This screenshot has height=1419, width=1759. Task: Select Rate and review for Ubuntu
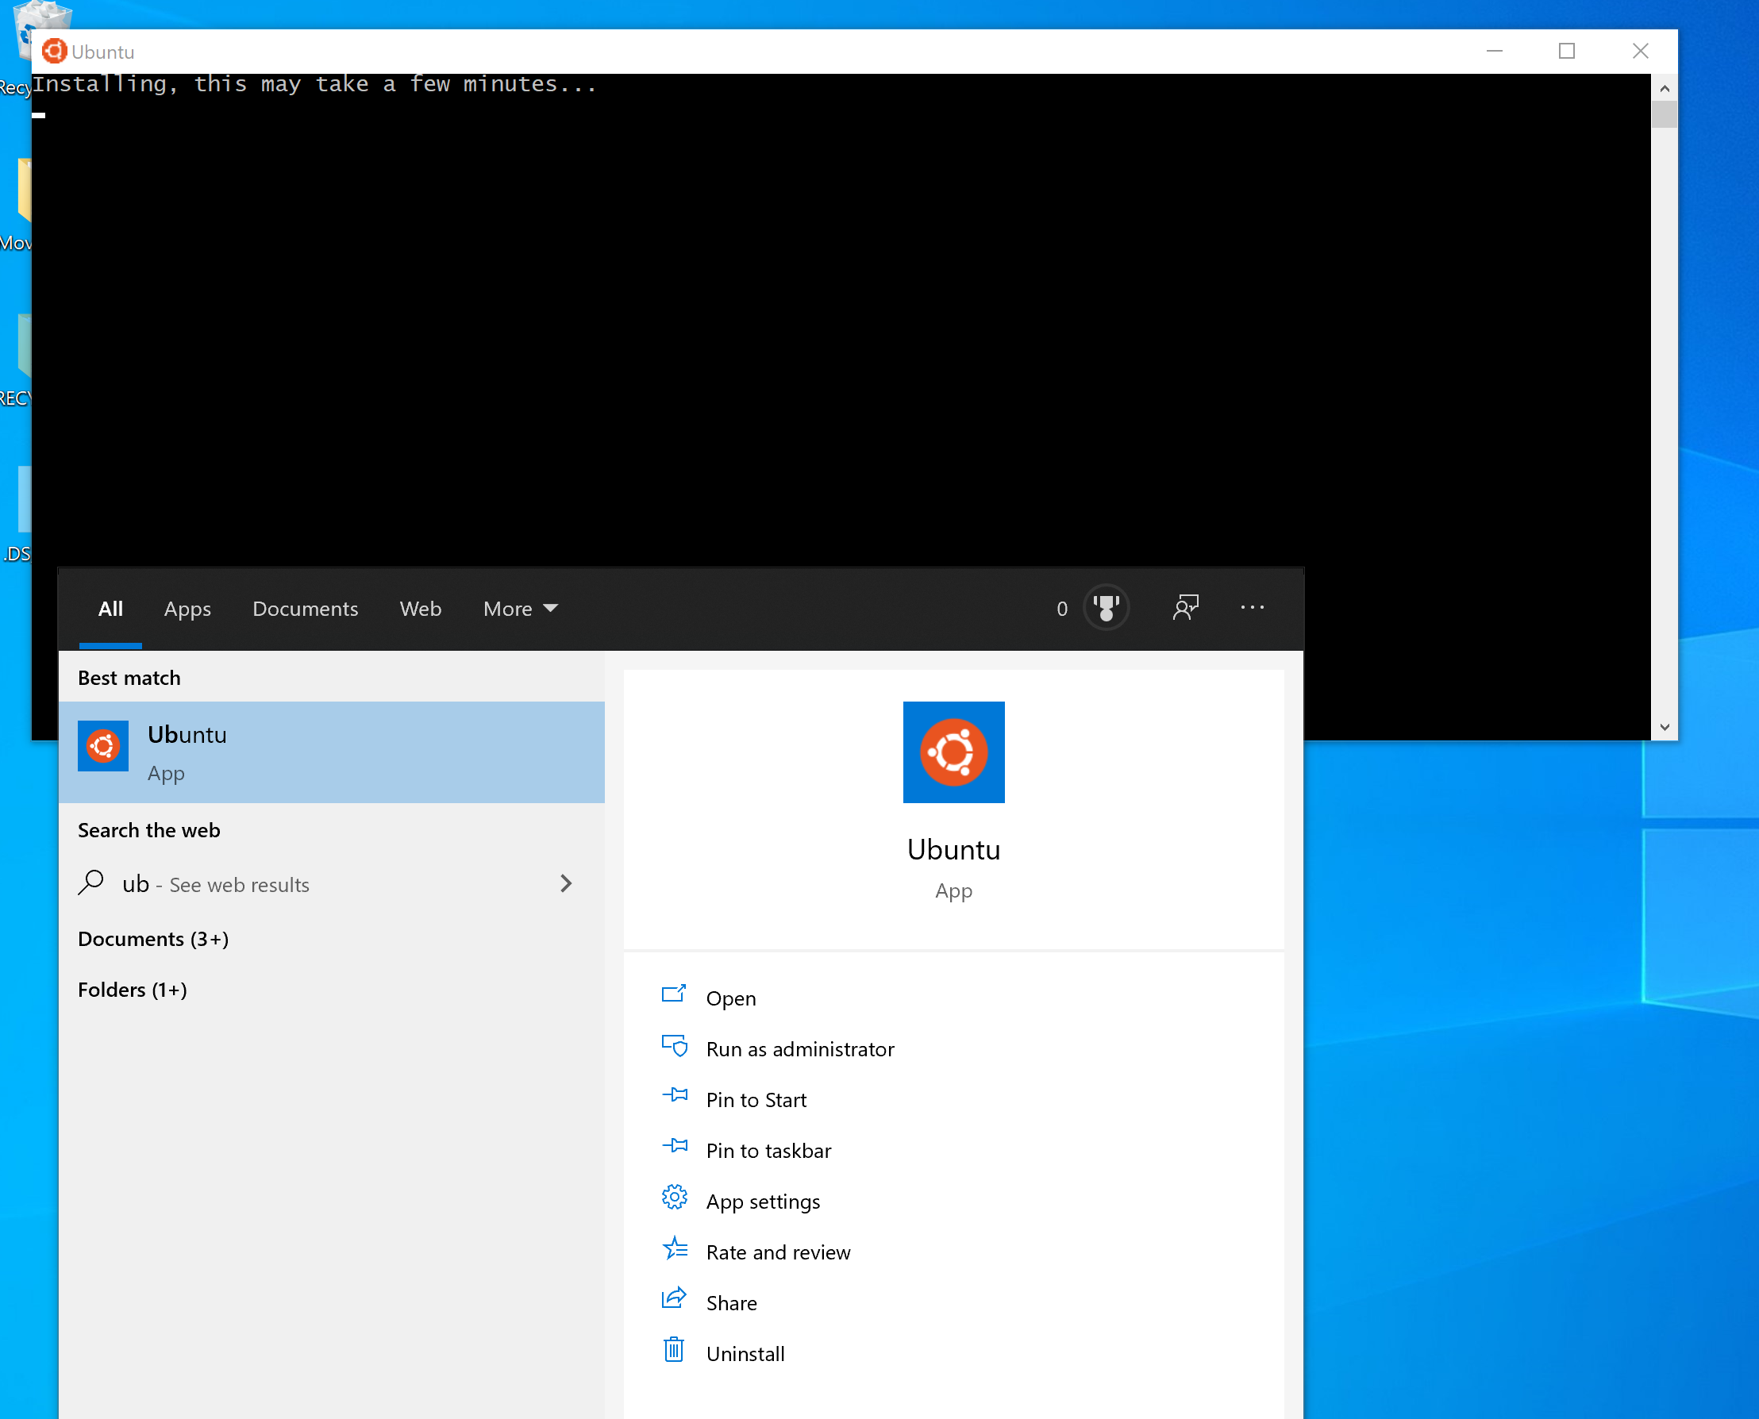tap(776, 1250)
